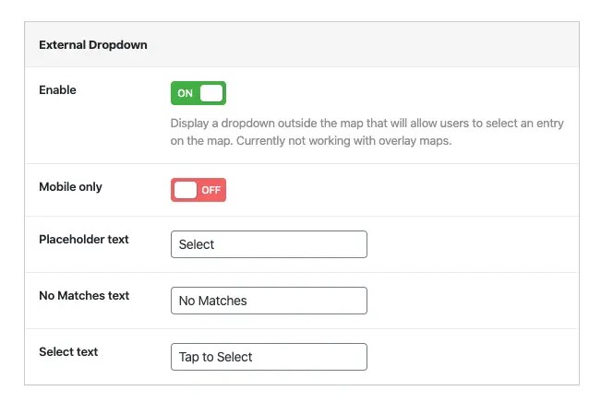Click the OFF text in the Mobile only switch
This screenshot has height=402, width=601.
pyautogui.click(x=211, y=191)
